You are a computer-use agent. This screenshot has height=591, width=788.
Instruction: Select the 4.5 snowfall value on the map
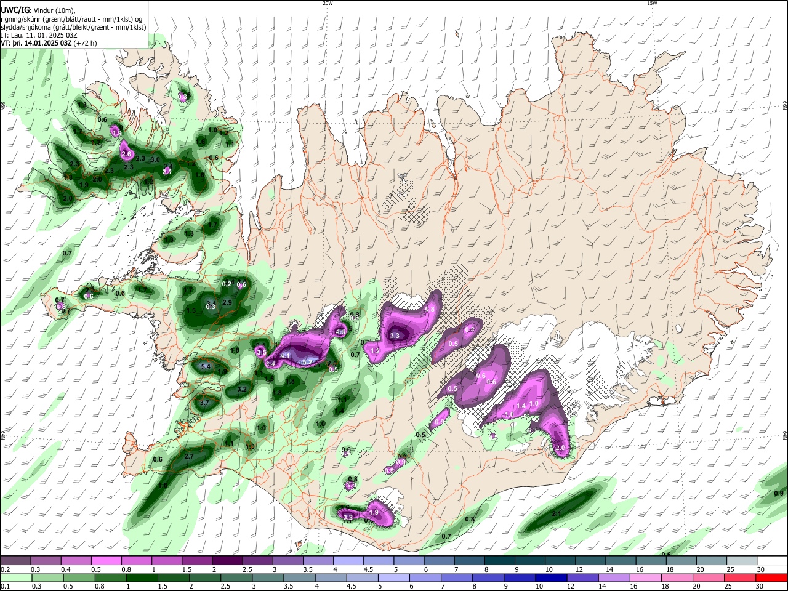pyautogui.click(x=340, y=332)
